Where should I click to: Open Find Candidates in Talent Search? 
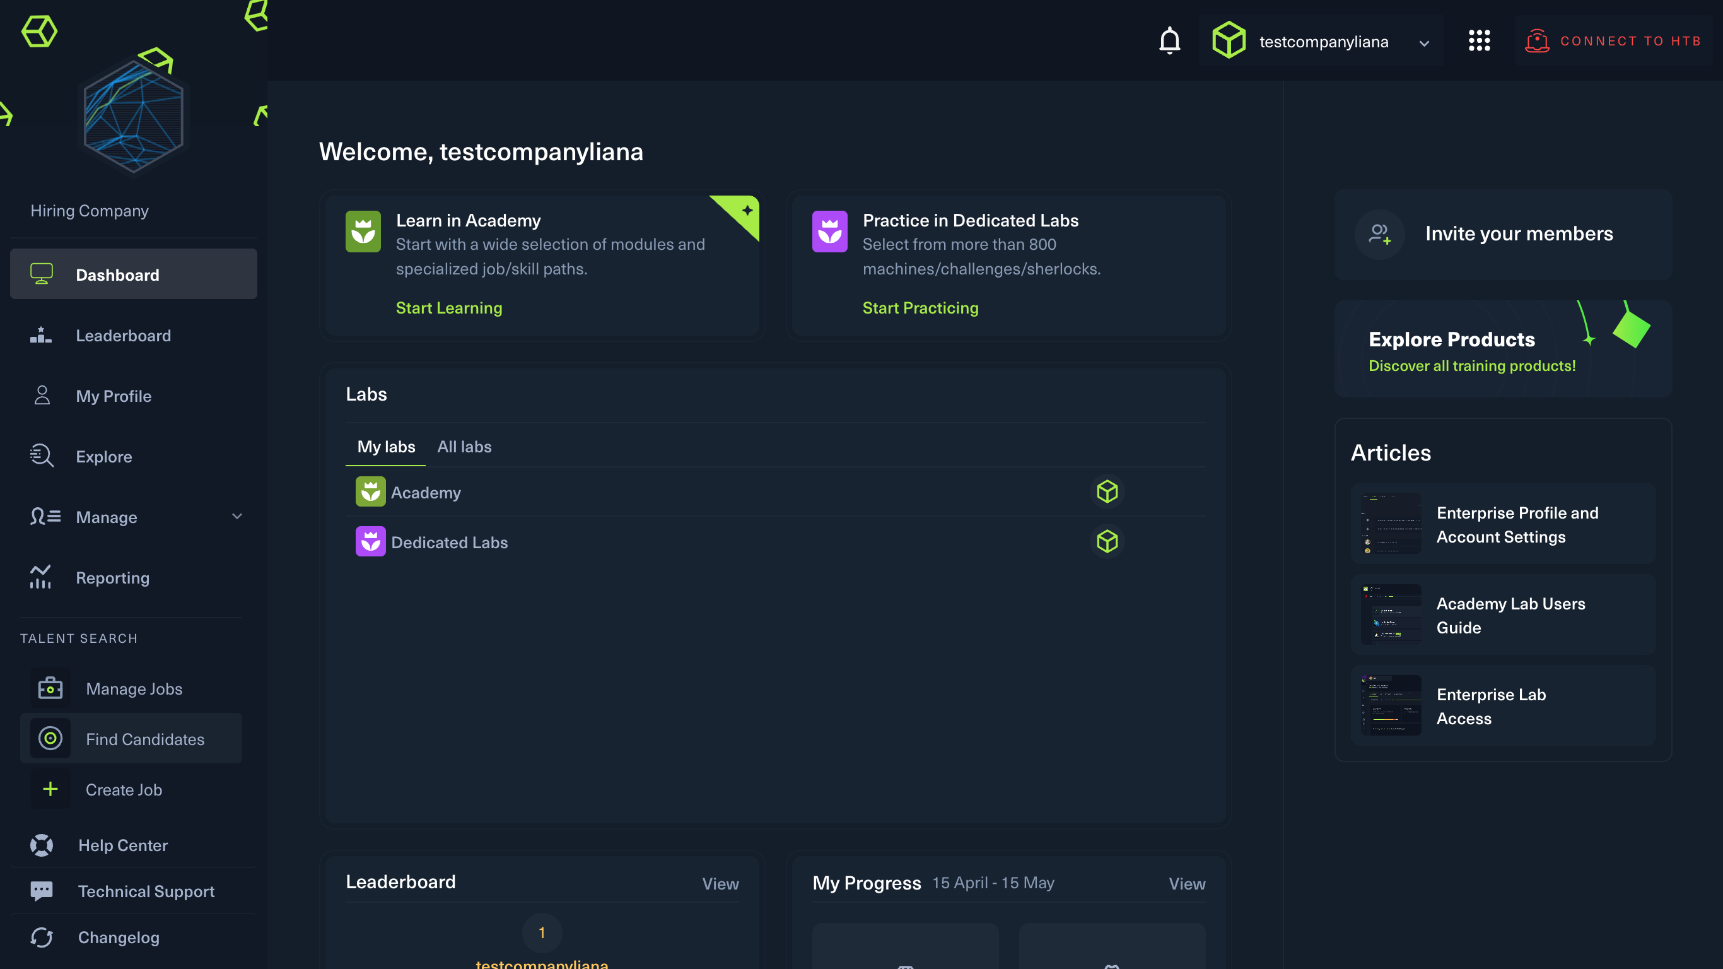131,738
